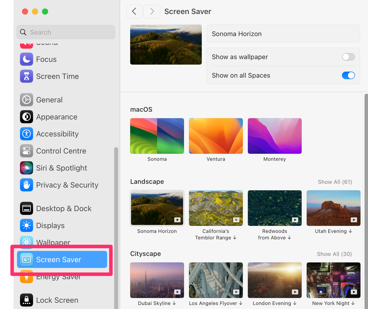
Task: Select the Dubai Skyline thumbnail
Action: tap(157, 280)
